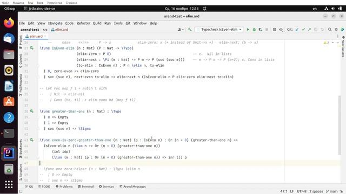Screen dimensions: 346x194
Task: Click the eye-shaped toolbar icon before Git
Action: (x=281, y=30)
